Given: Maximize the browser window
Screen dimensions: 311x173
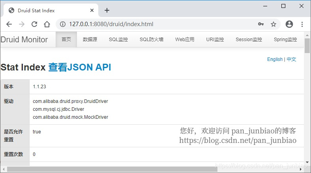Looking at the screenshot, I should tap(283, 6).
